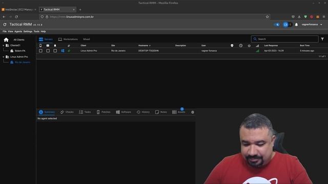Viewport: 328px width, 184px height.
Task: Sort agents by Hostname column
Action: (x=144, y=45)
